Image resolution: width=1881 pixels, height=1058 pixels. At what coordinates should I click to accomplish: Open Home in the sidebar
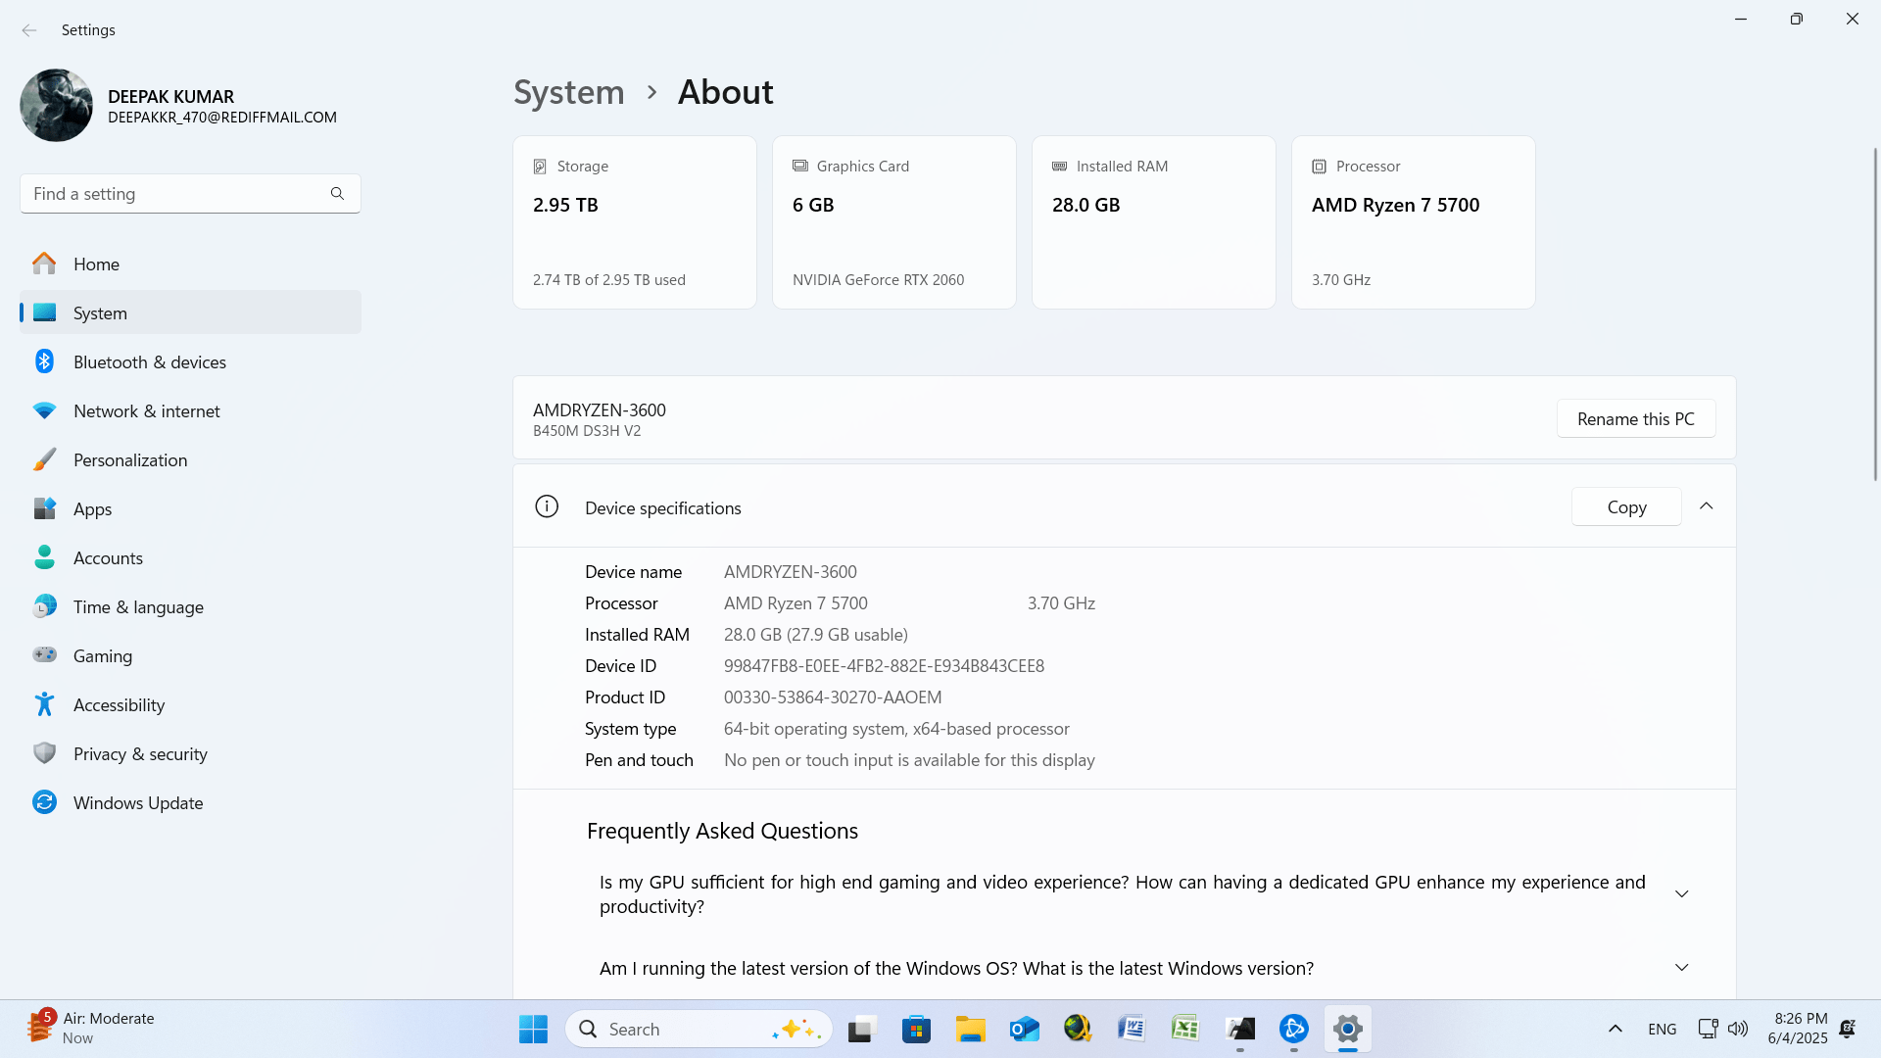click(190, 264)
